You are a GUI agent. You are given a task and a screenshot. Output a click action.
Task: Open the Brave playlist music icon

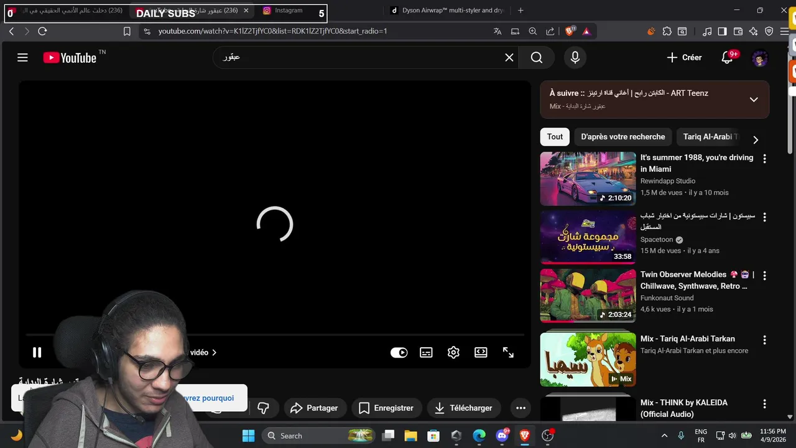[x=707, y=31]
